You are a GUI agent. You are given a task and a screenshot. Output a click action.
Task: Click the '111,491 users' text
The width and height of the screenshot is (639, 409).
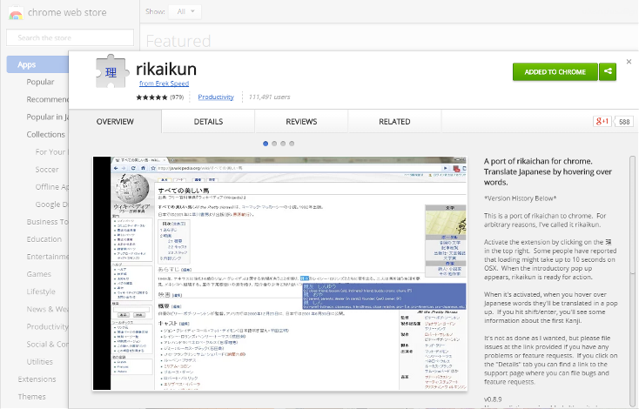point(269,97)
